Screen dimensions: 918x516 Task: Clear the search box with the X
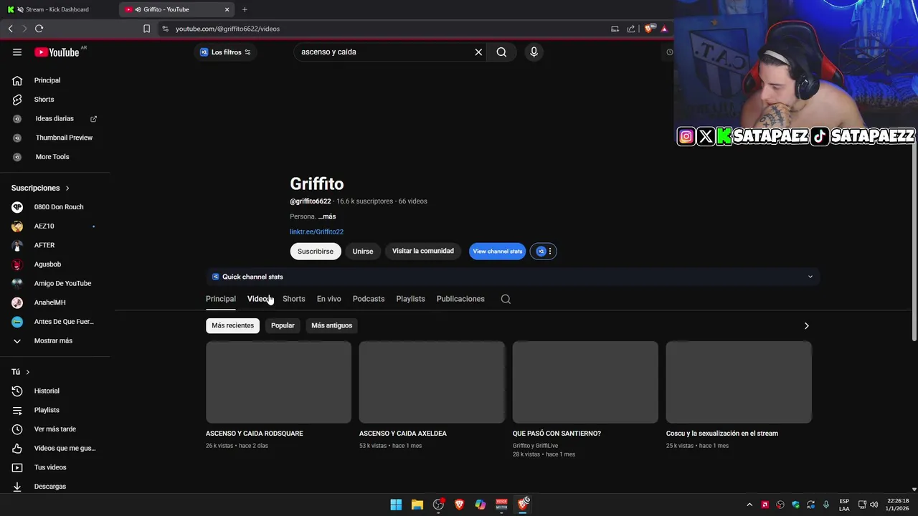tap(478, 52)
